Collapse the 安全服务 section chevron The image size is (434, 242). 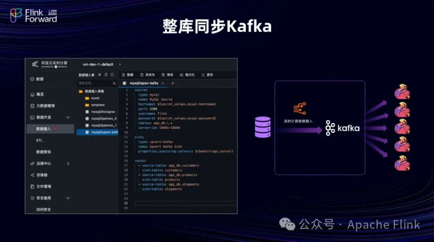click(x=68, y=198)
